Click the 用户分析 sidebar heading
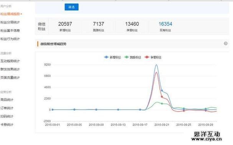 pyautogui.click(x=6, y=6)
